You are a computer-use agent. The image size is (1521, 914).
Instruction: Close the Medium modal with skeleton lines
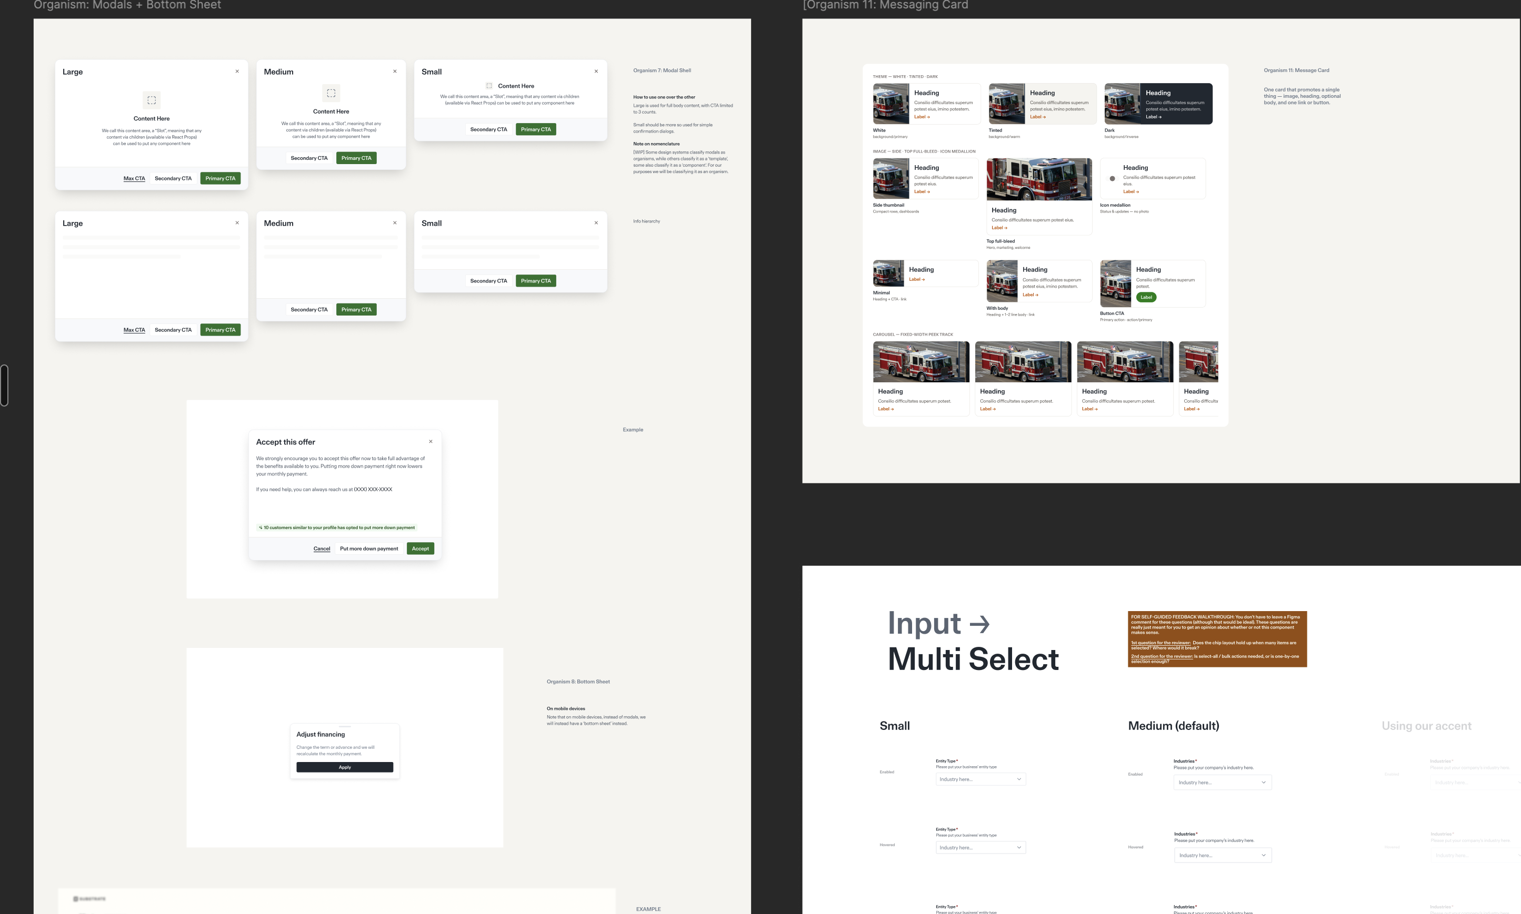(x=394, y=223)
